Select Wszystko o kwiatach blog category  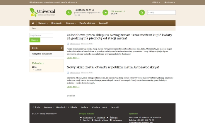click(42, 54)
